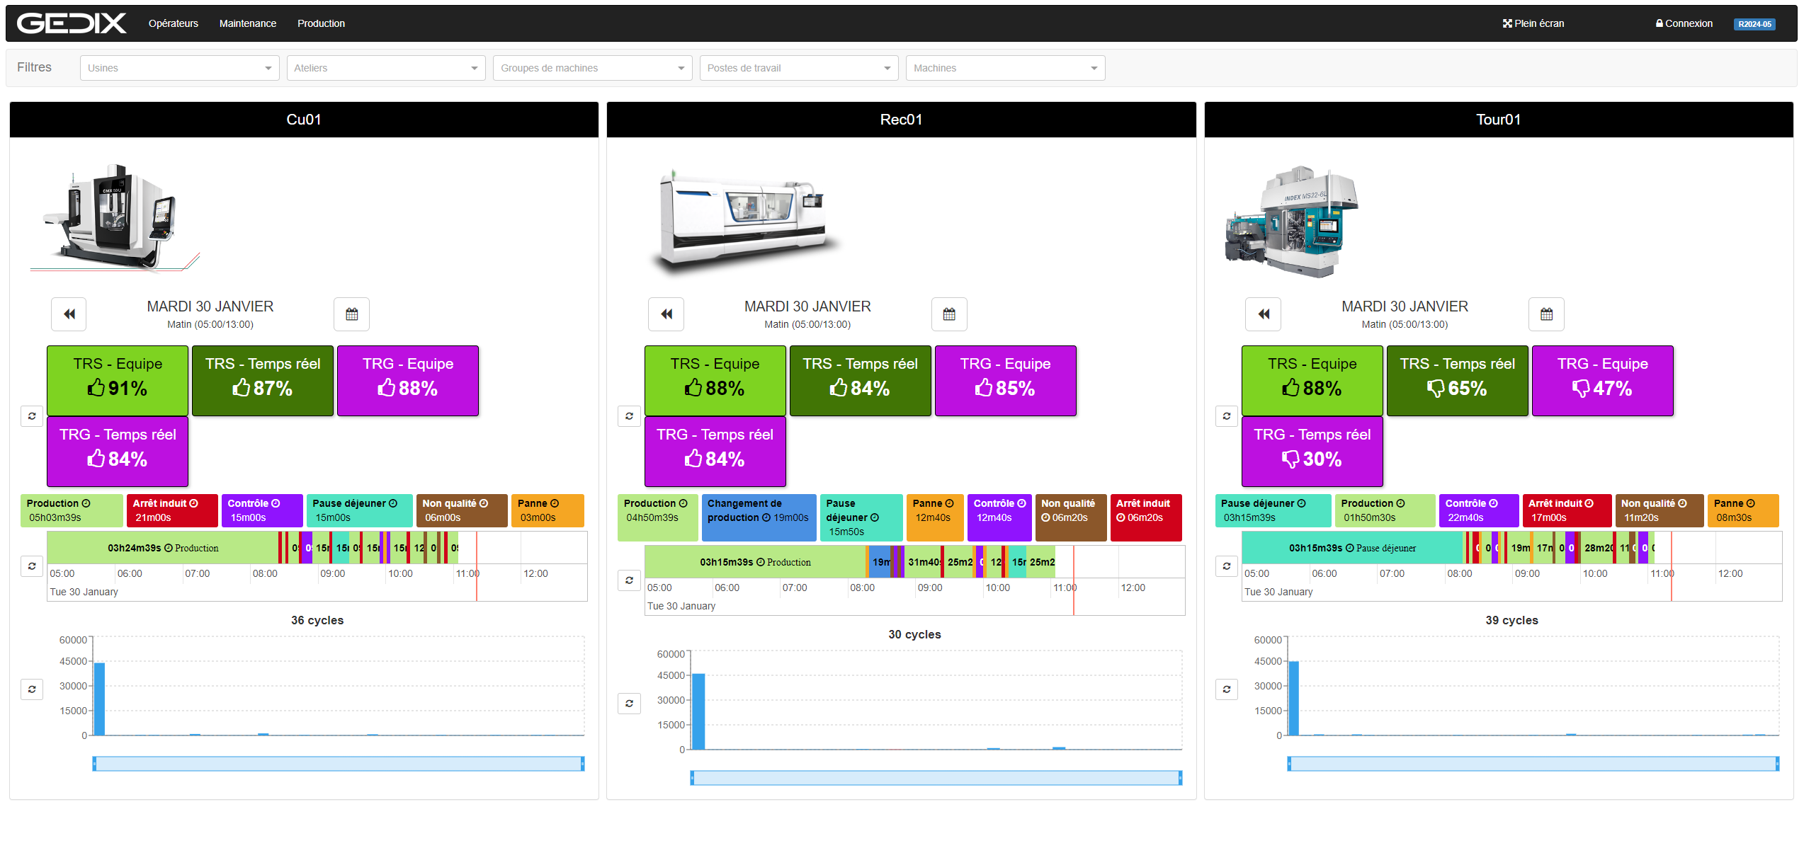Refresh the Tour01 cycles chart
1804x848 pixels.
1226,689
